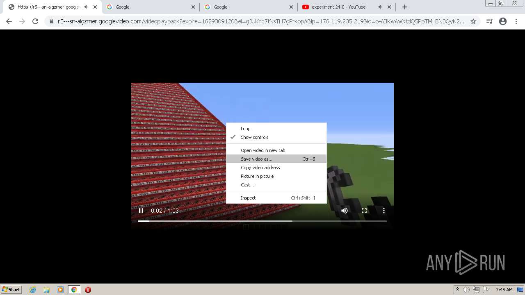Mute audio on the YouTube tab

coord(380,7)
